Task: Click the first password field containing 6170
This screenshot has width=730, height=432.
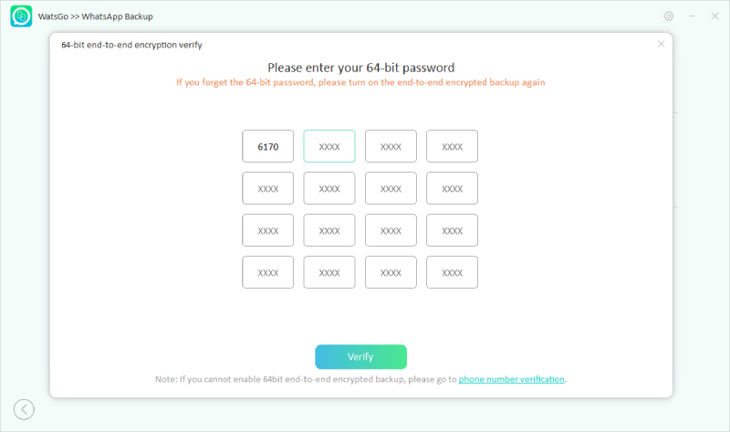Action: pos(268,146)
